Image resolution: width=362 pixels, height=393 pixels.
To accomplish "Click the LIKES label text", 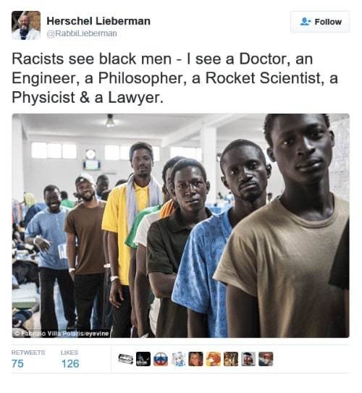I will pos(70,352).
